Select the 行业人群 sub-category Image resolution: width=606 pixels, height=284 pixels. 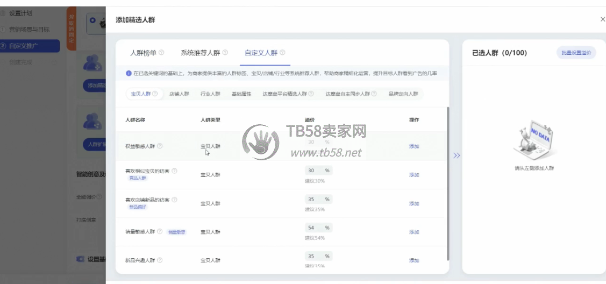point(210,94)
